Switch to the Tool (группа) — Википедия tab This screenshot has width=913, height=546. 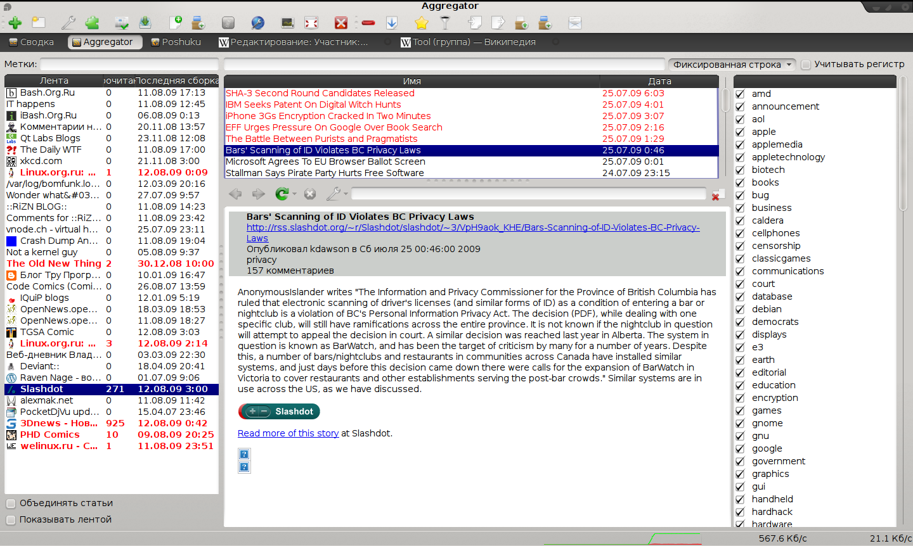[x=469, y=42]
